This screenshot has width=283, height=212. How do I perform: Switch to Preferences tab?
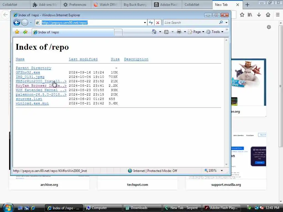(76, 4)
